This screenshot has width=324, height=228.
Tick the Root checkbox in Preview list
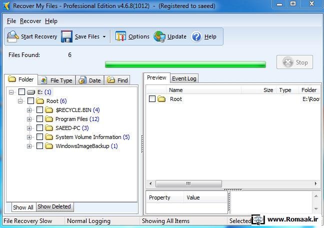[x=152, y=99]
